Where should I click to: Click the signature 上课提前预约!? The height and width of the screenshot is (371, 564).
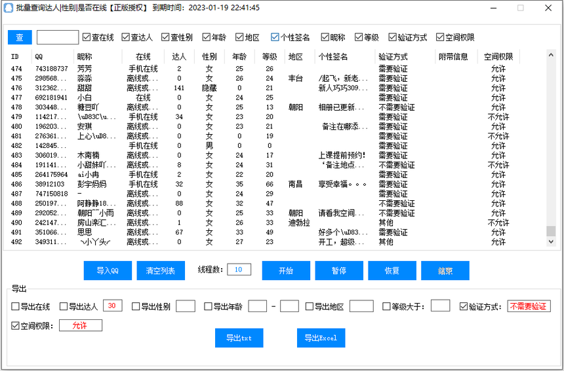[x=342, y=155]
